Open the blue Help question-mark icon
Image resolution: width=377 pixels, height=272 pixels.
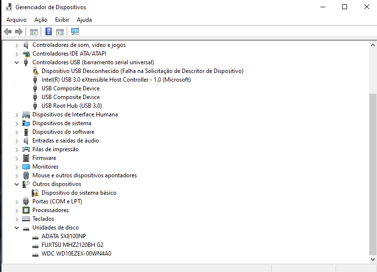tap(48, 31)
